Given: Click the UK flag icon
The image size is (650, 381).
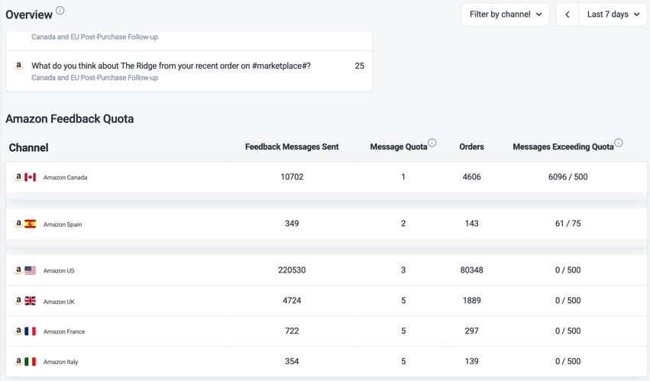Looking at the screenshot, I should click(x=31, y=301).
